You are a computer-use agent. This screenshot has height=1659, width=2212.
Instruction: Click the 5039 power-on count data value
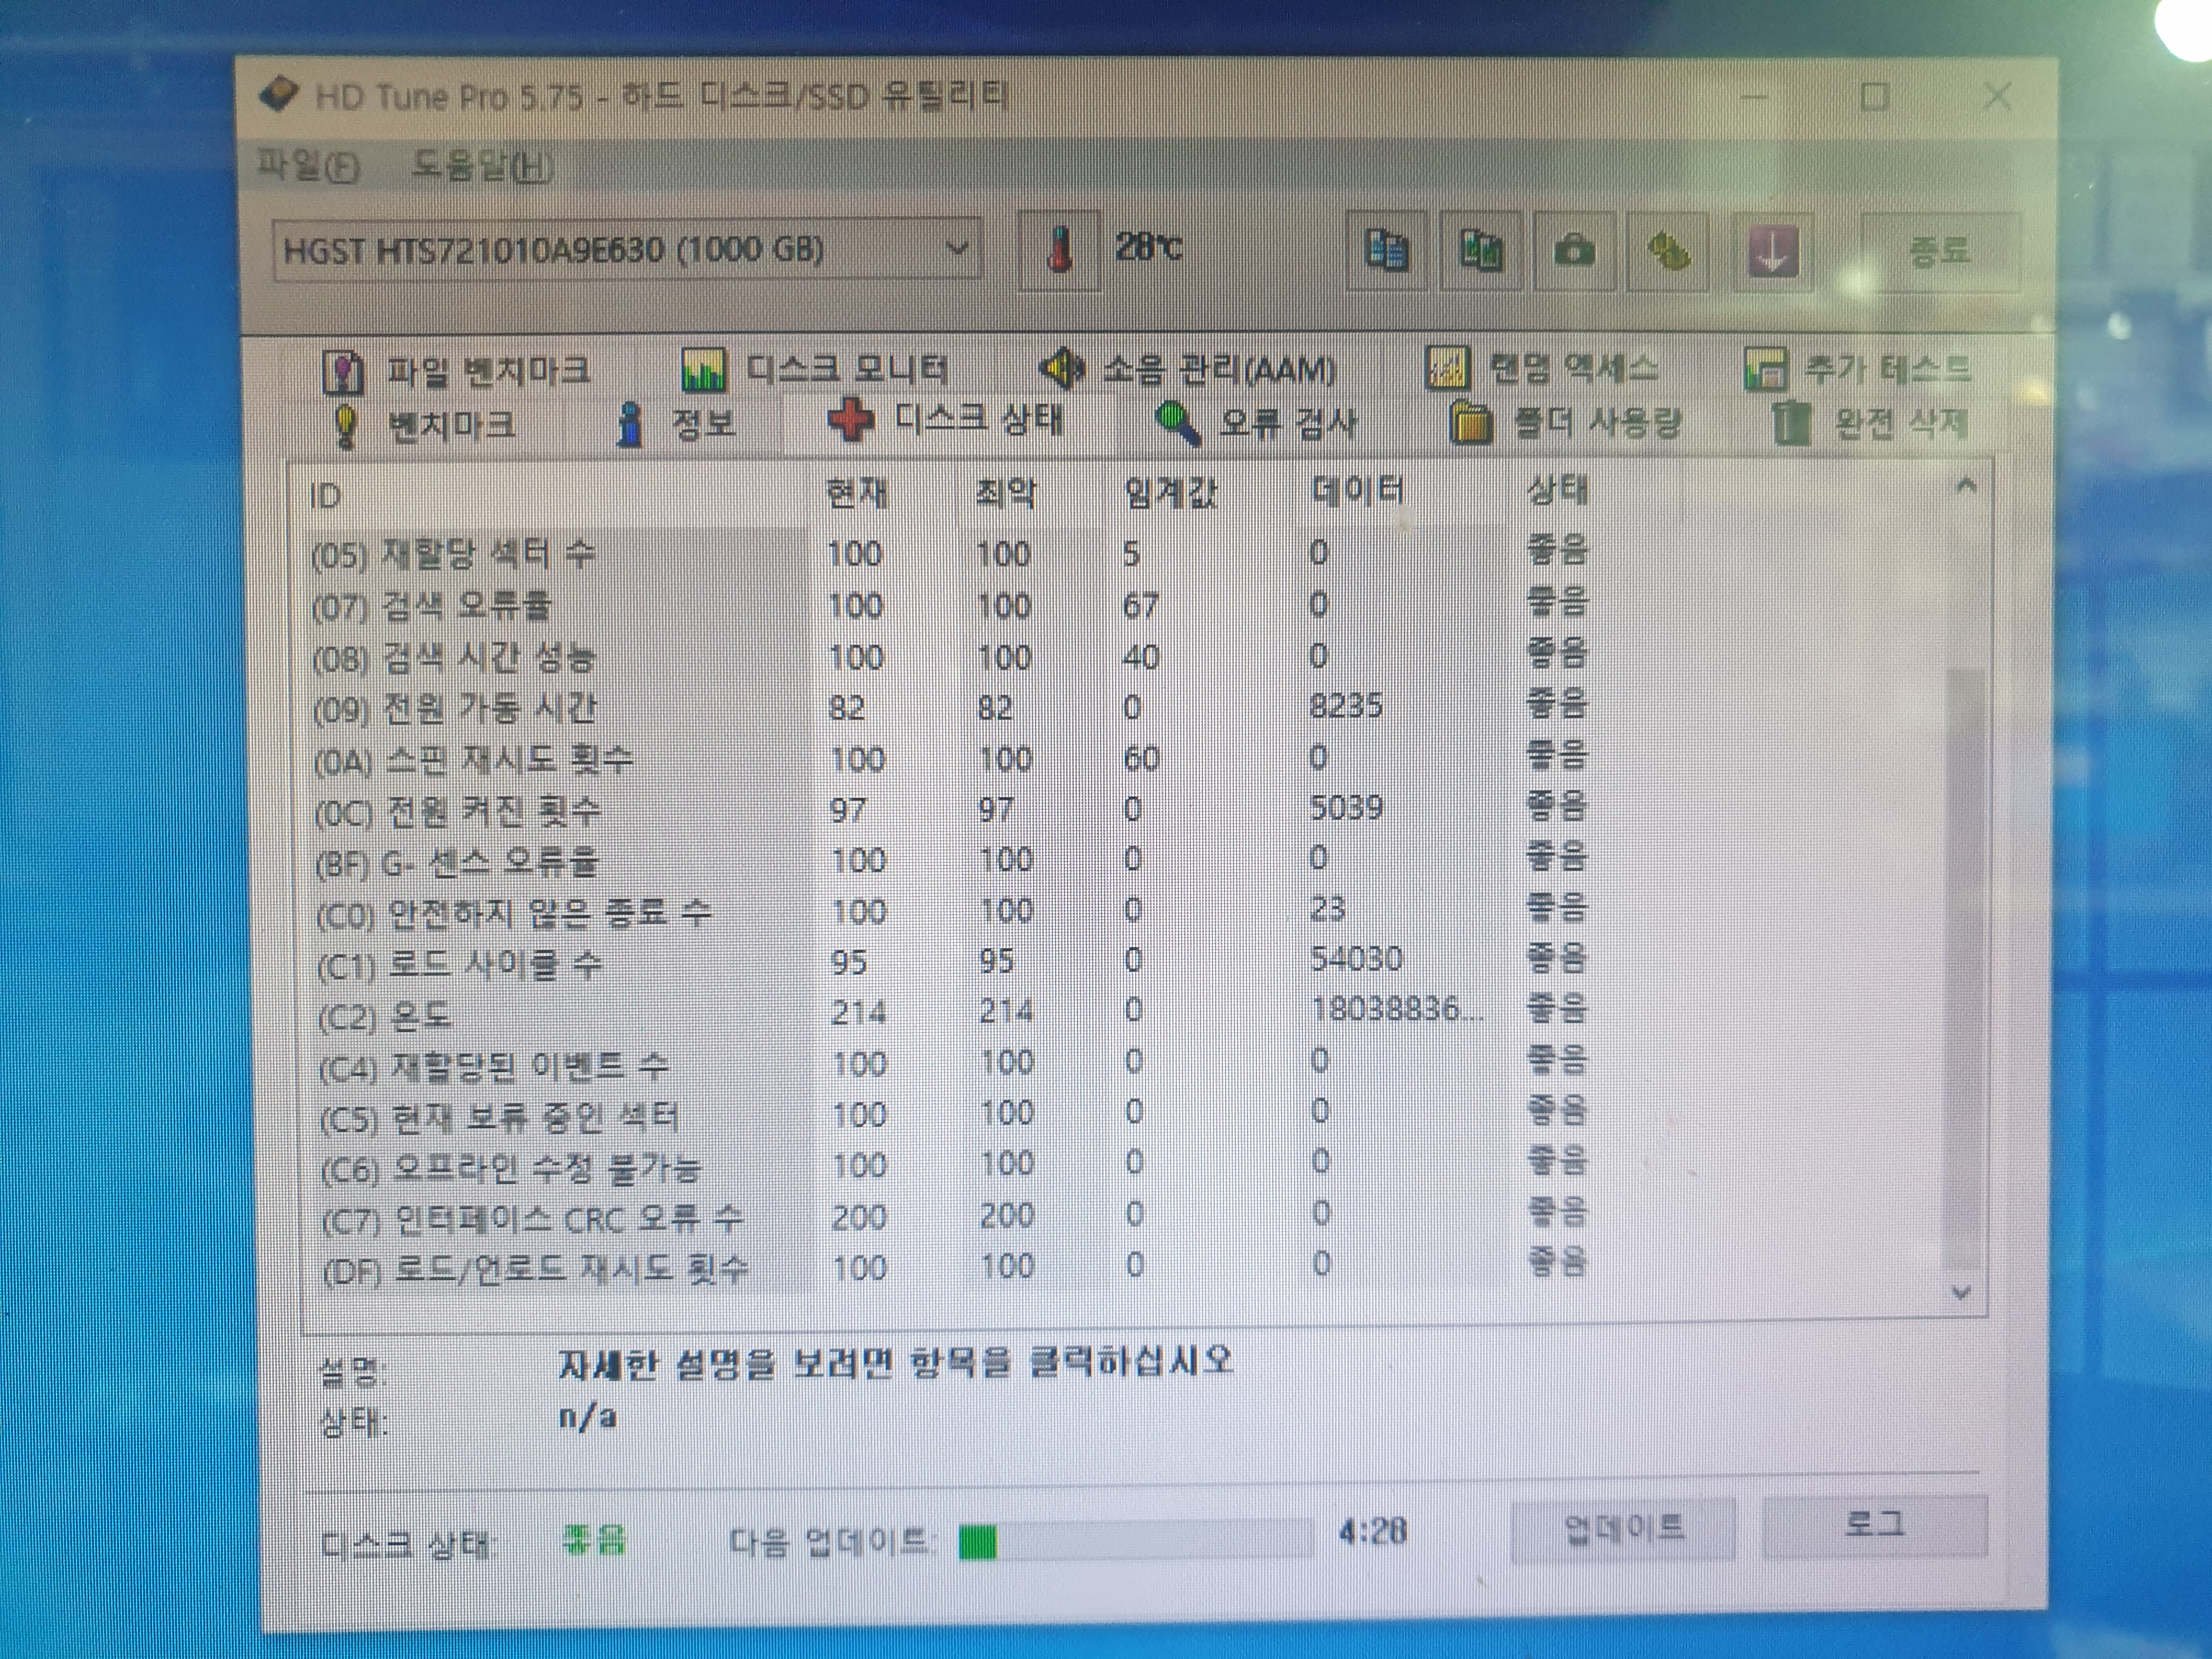1346,807
